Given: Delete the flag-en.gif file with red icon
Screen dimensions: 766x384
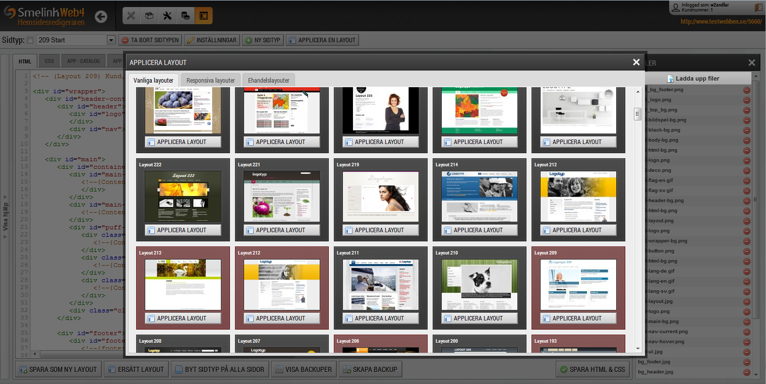Looking at the screenshot, I should pos(747,180).
